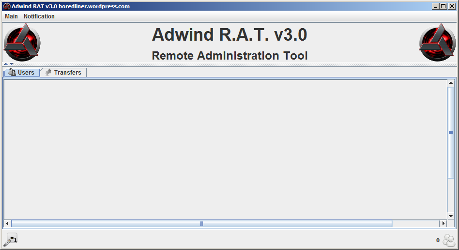
Task: Click the horizontal scrollbar left arrow
Action: click(x=8, y=223)
